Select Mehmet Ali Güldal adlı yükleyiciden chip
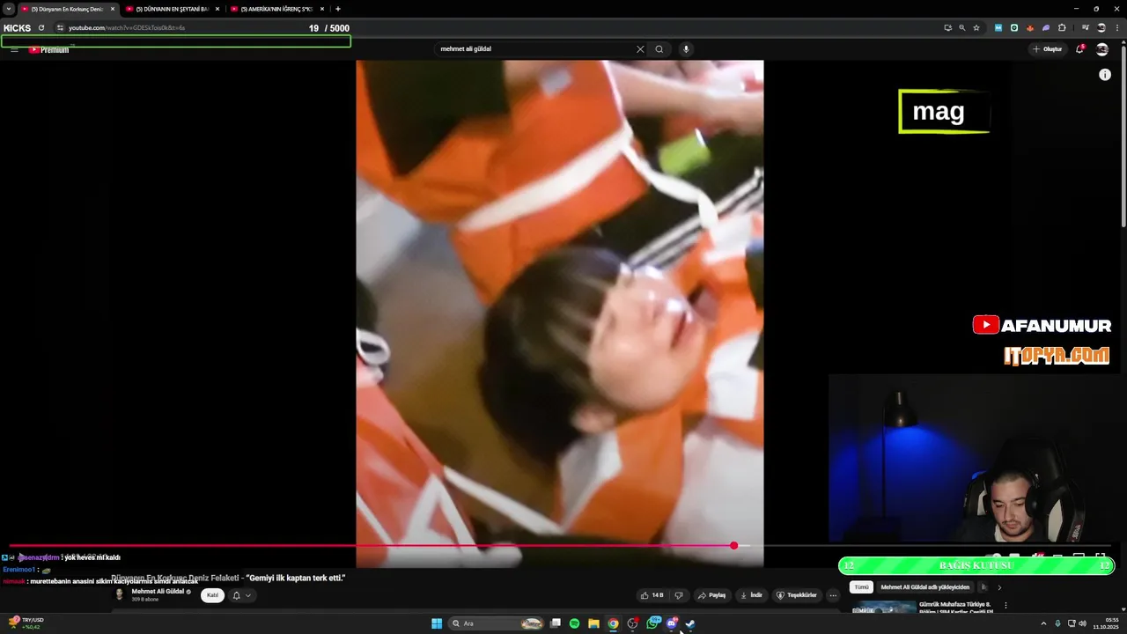 924,587
